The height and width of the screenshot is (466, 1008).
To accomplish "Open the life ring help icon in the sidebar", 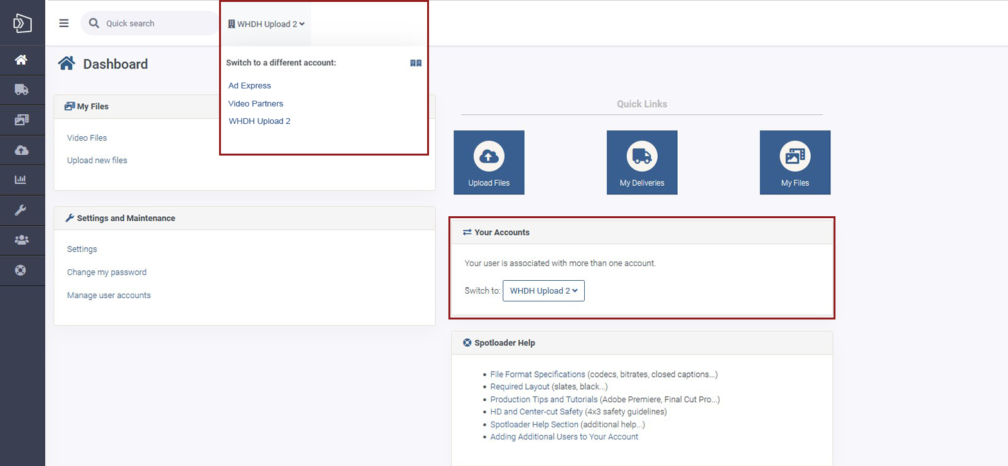I will 21,270.
